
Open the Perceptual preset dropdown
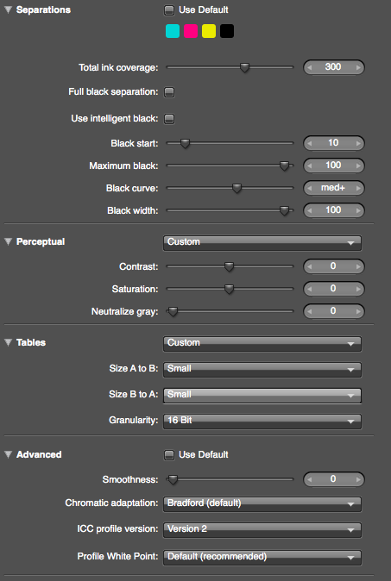pyautogui.click(x=262, y=243)
